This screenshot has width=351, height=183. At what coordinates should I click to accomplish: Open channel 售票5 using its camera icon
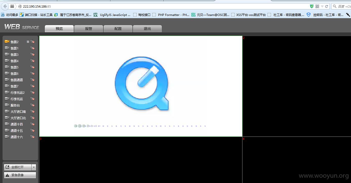coord(7,67)
